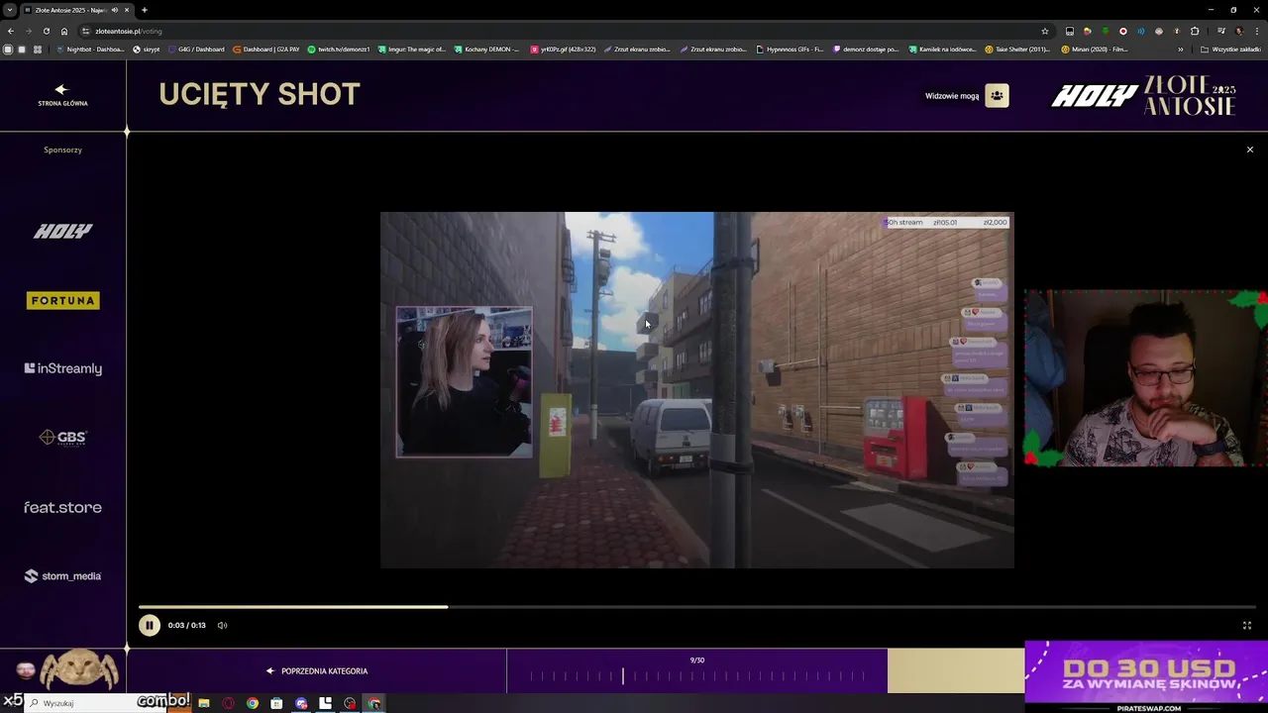The height and width of the screenshot is (713, 1268).
Task: Open Opera browser from the taskbar
Action: 228,703
